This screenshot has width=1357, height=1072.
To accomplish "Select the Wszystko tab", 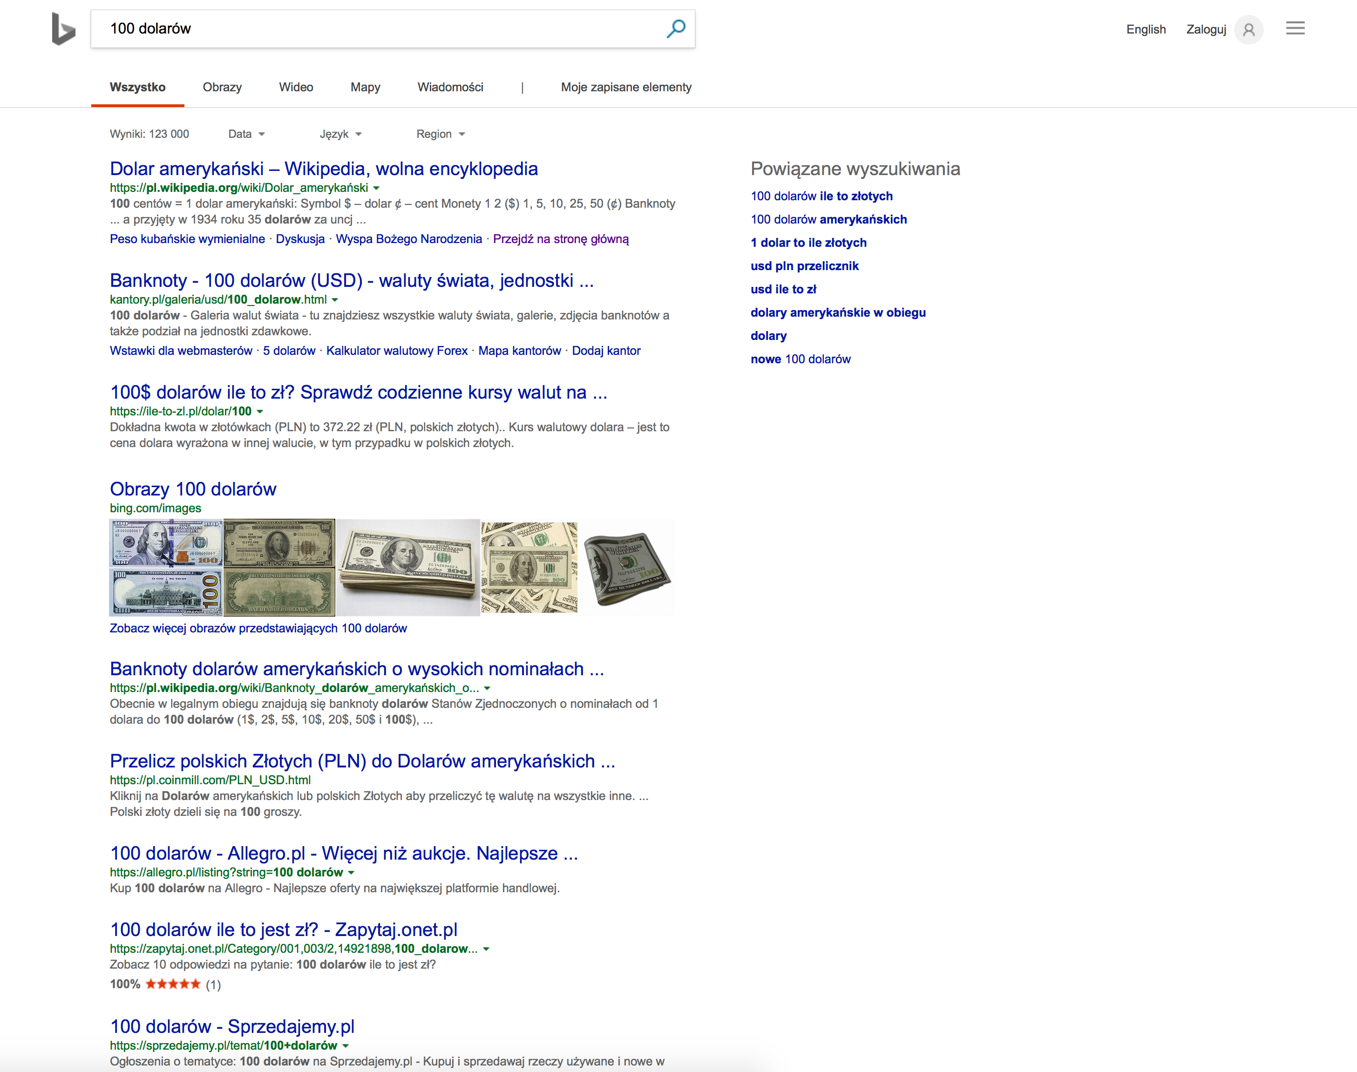I will click(137, 87).
